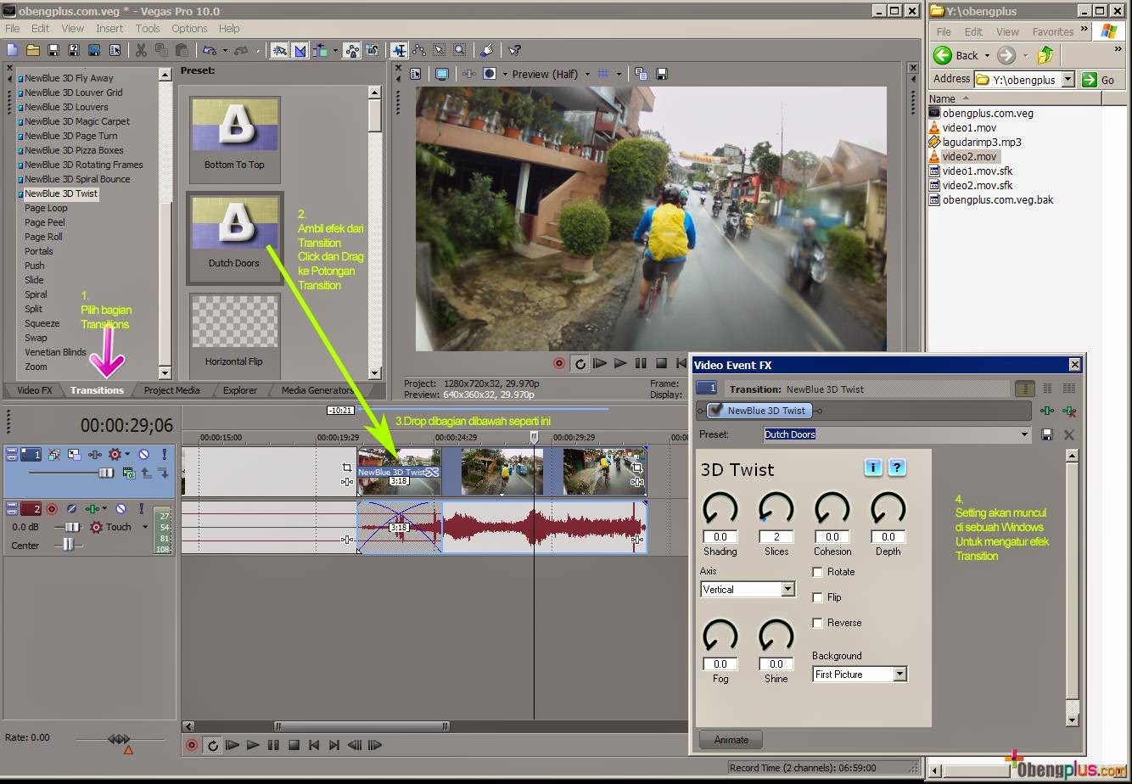
Task: Open Track Motion on video track 1
Action: tap(75, 455)
